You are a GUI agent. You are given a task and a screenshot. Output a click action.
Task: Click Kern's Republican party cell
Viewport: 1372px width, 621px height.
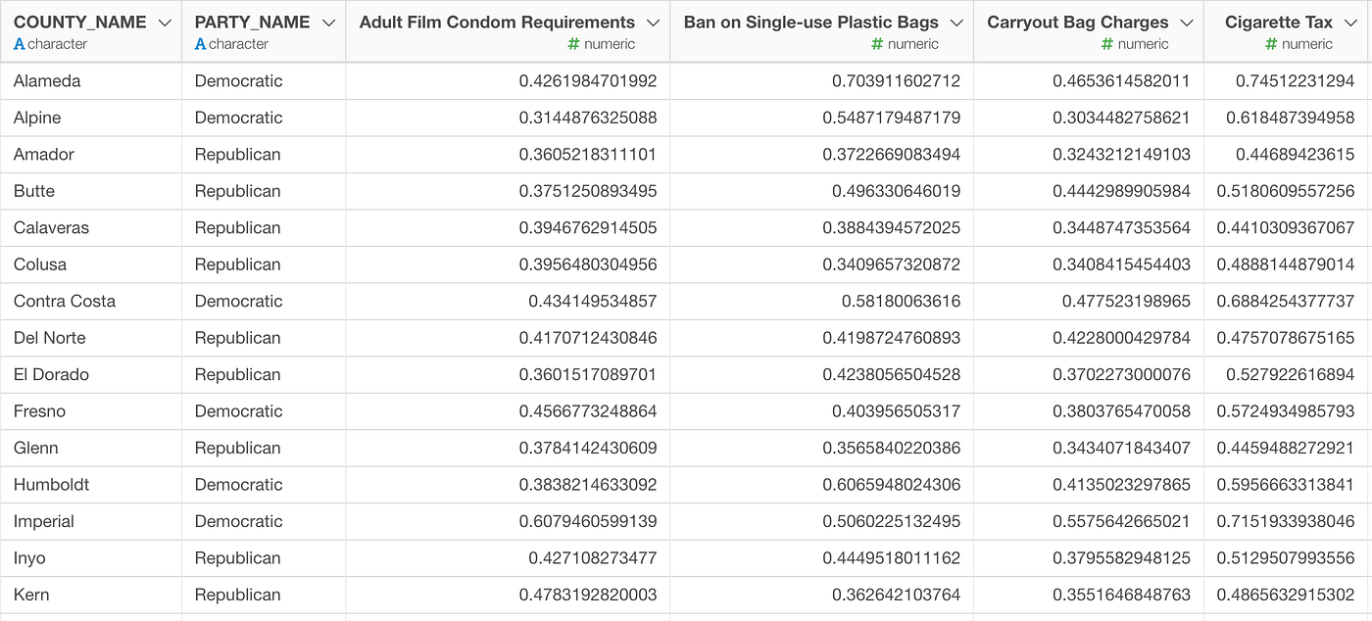tap(237, 595)
